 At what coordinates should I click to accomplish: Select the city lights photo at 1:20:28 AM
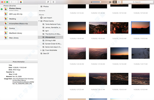[x=77, y=53]
